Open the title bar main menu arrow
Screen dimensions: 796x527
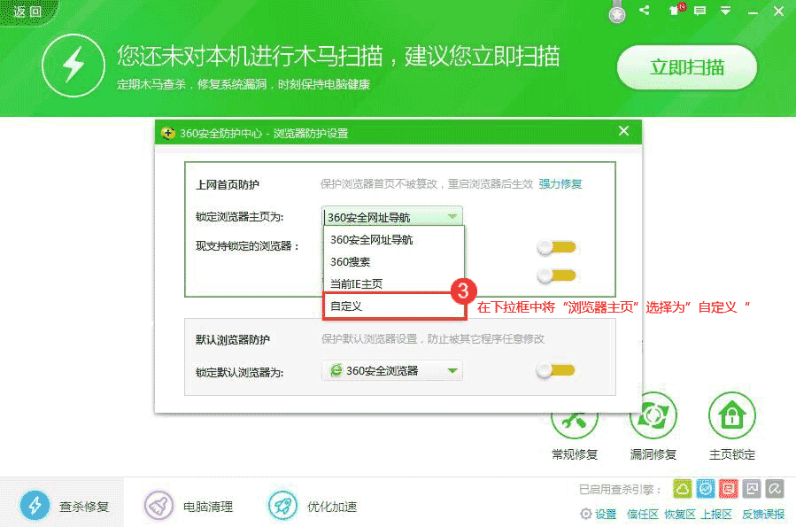tap(725, 10)
